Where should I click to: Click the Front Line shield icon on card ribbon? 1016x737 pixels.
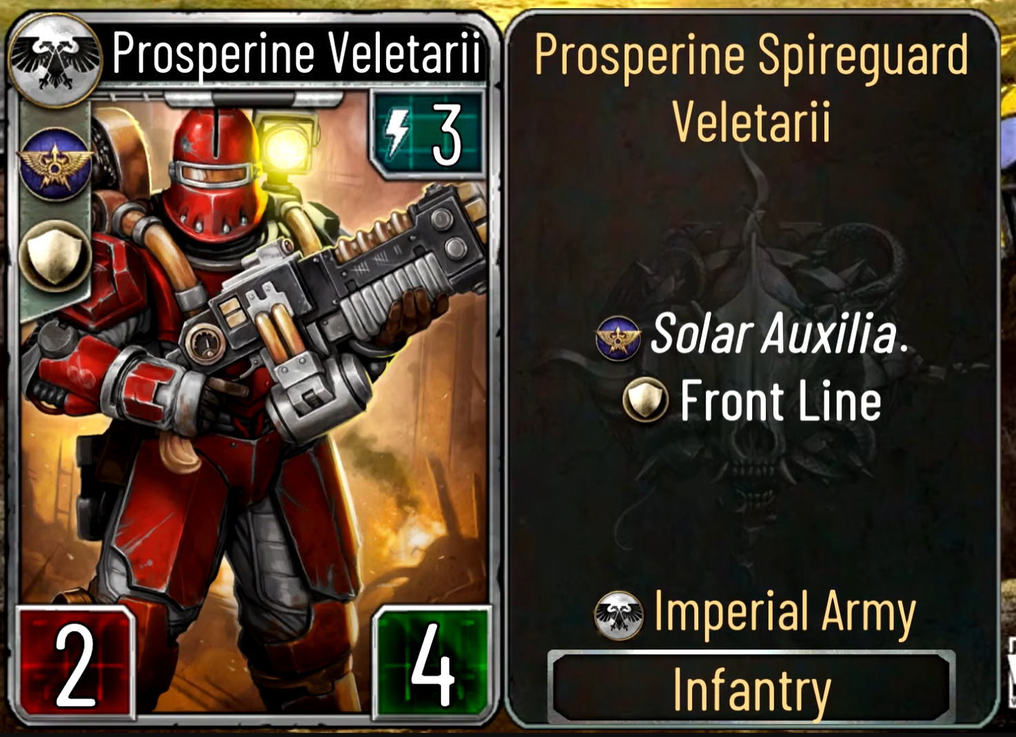55,257
